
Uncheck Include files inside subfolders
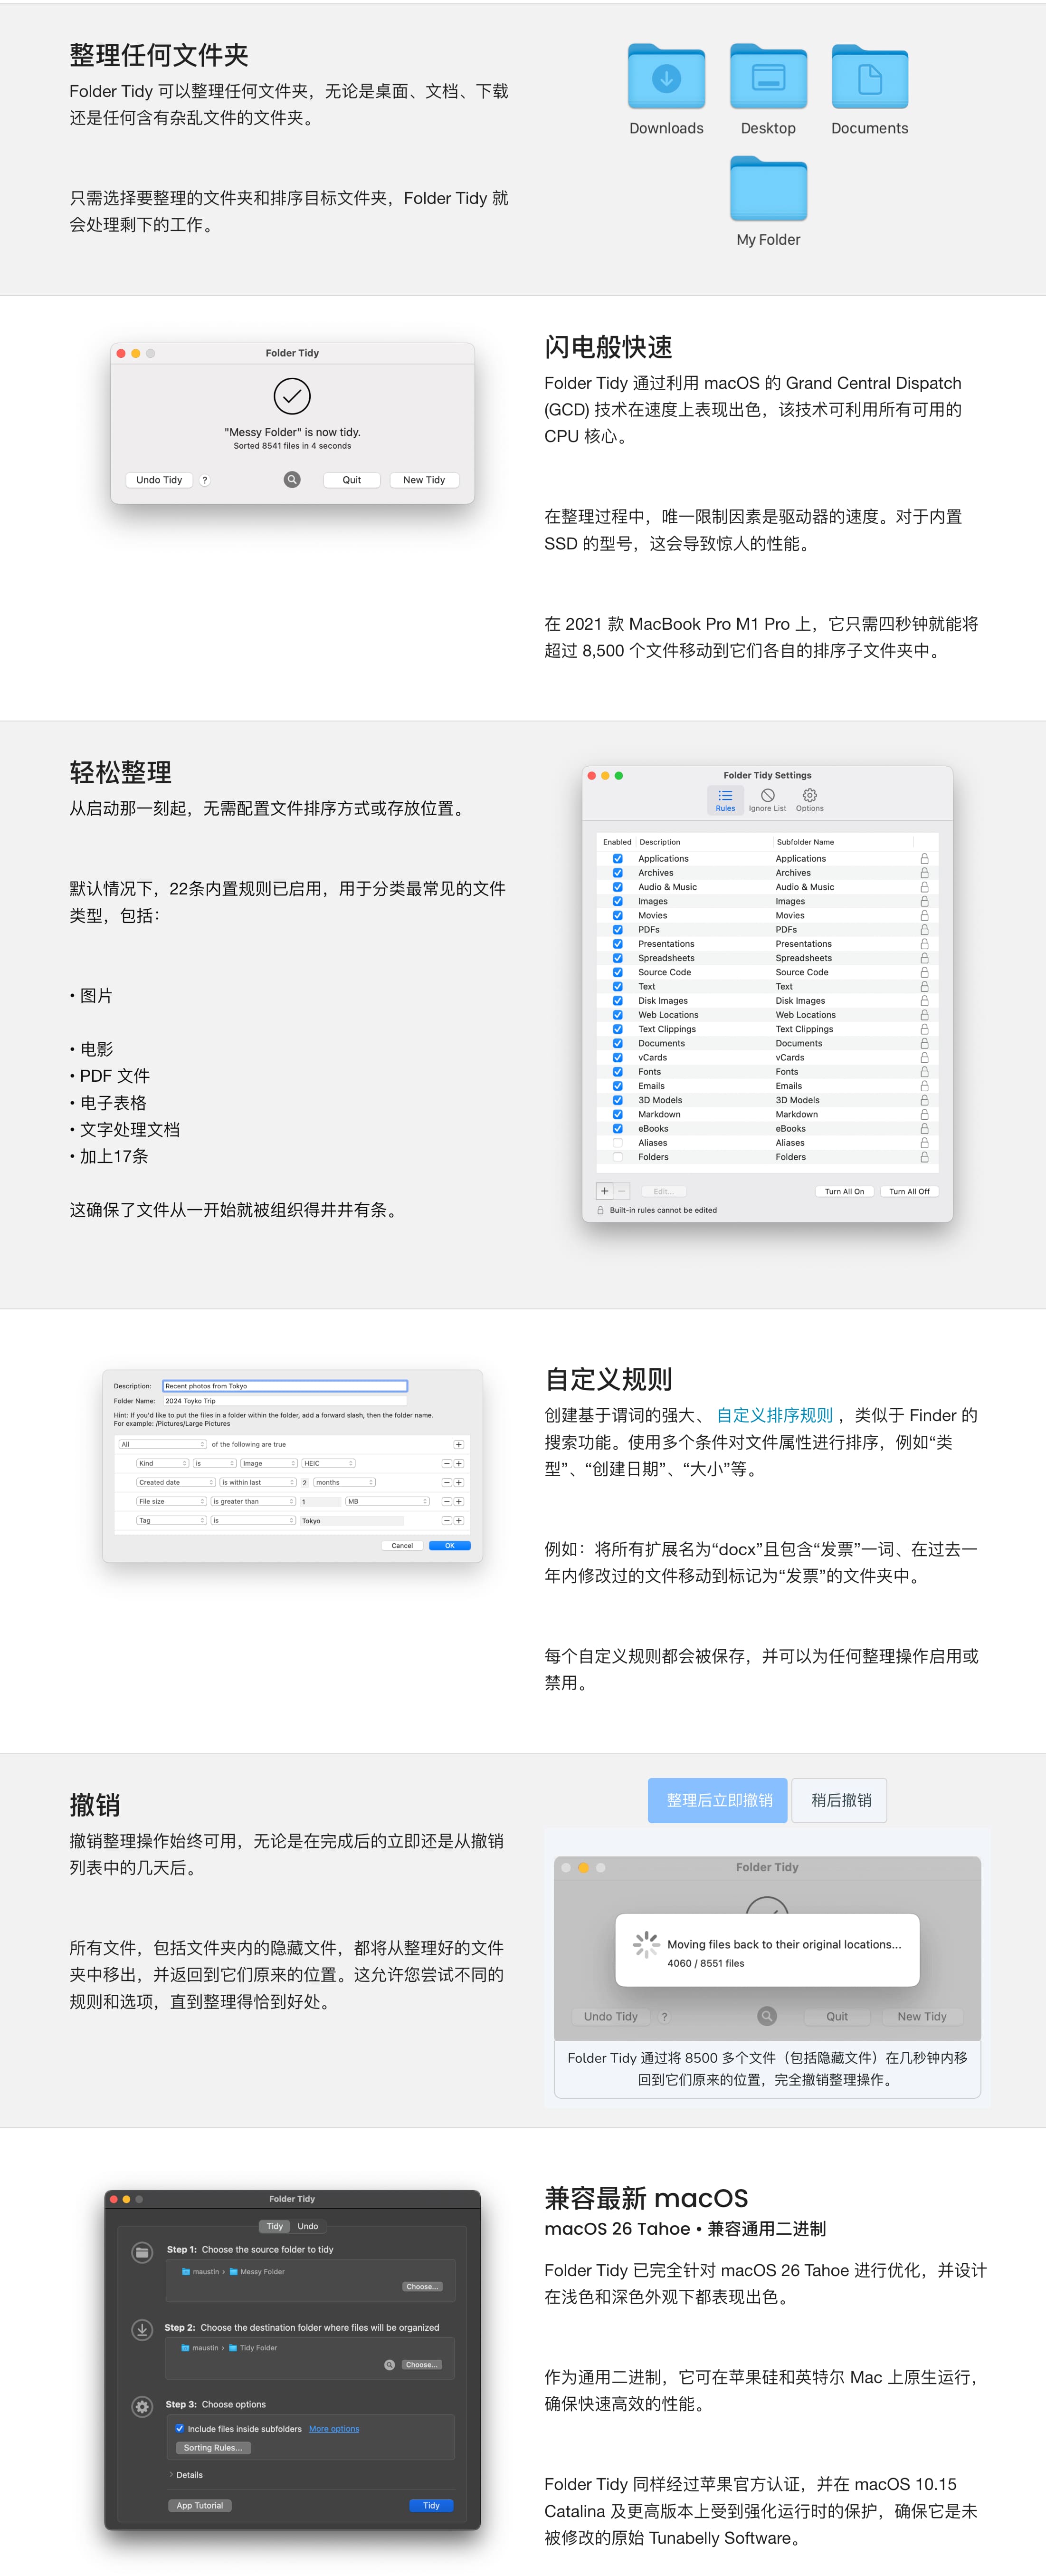pyautogui.click(x=180, y=2428)
